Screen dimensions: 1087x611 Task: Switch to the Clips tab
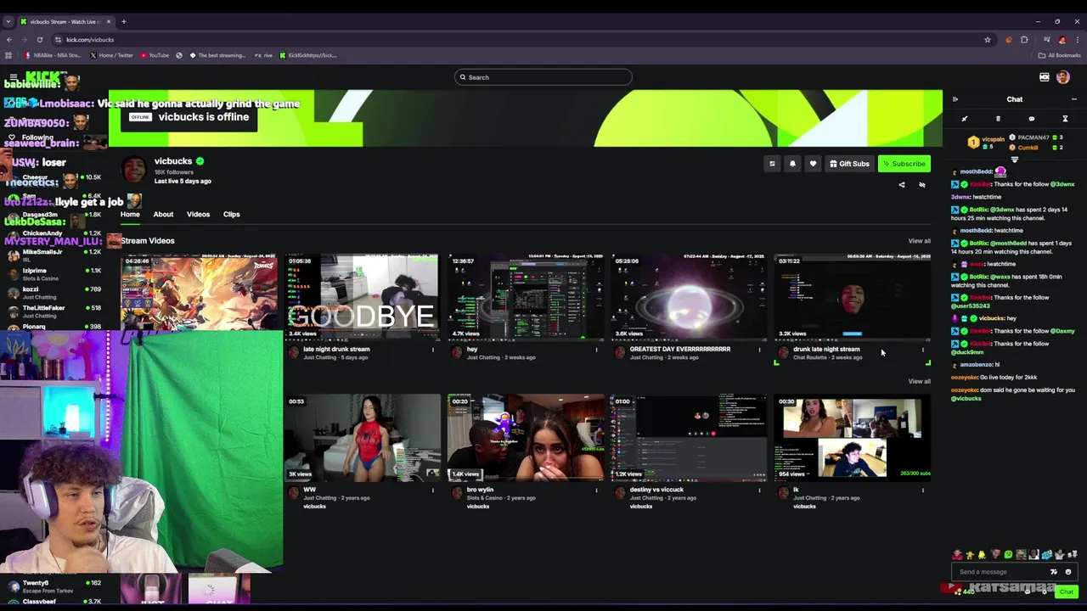click(231, 215)
